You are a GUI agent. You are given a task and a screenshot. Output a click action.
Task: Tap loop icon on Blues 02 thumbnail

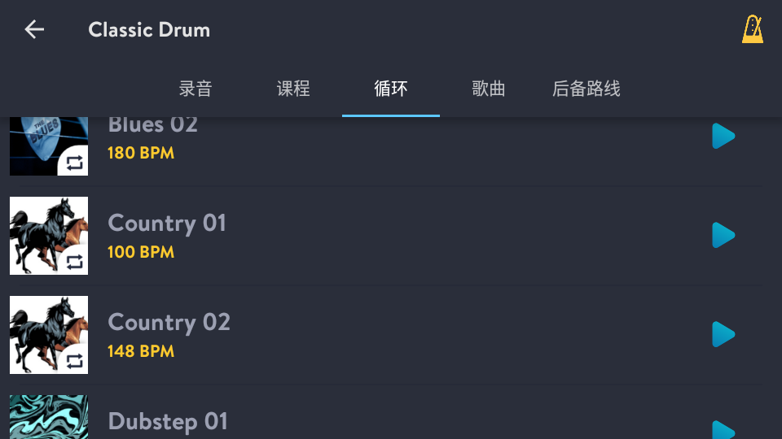pos(75,163)
